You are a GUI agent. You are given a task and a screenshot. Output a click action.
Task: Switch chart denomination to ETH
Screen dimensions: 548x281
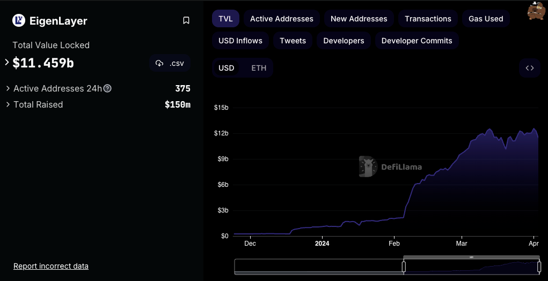pyautogui.click(x=259, y=68)
